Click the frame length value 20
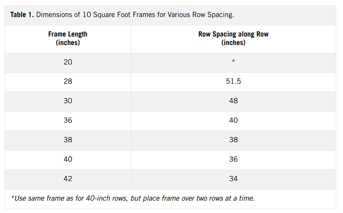Viewport: 343px width, 213px height. pos(68,62)
